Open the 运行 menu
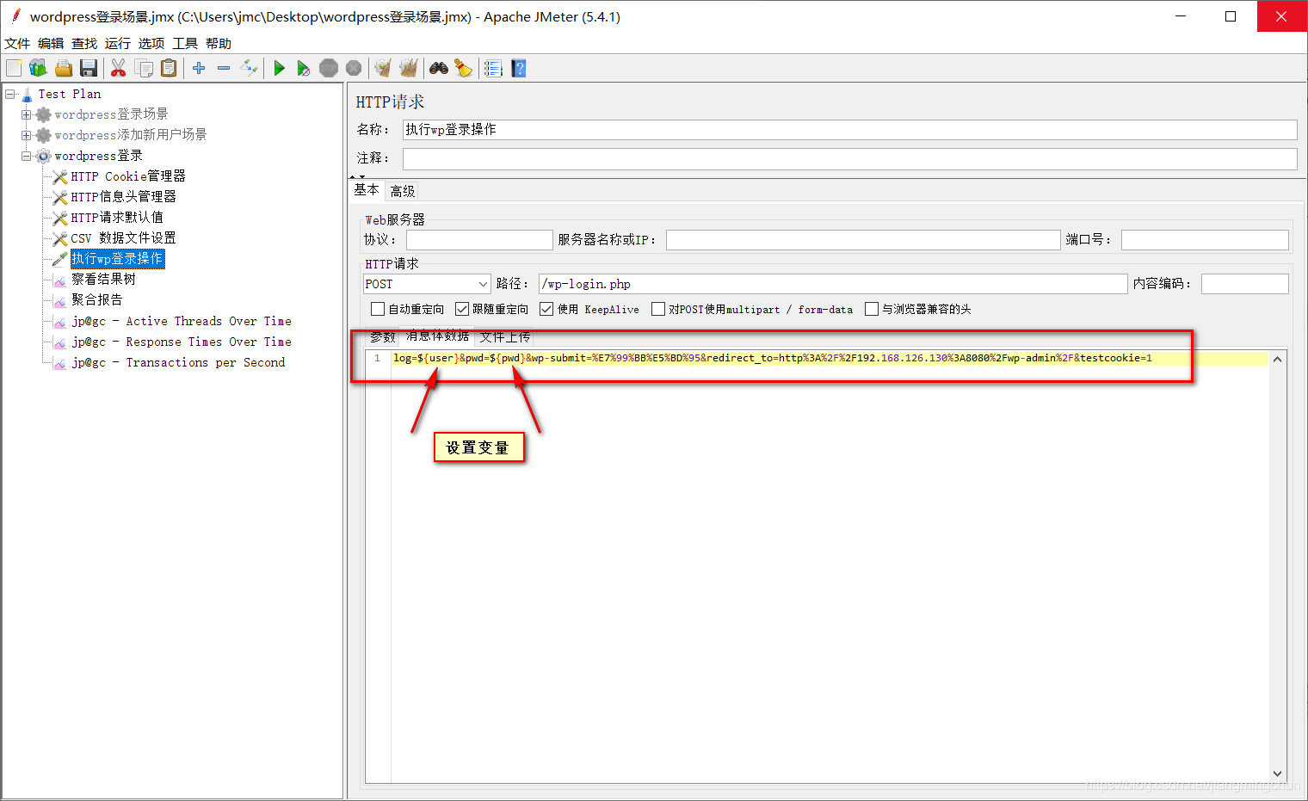Viewport: 1308px width, 801px height. click(118, 43)
